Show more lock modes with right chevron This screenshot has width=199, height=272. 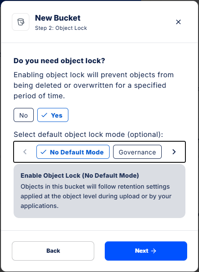174,152
